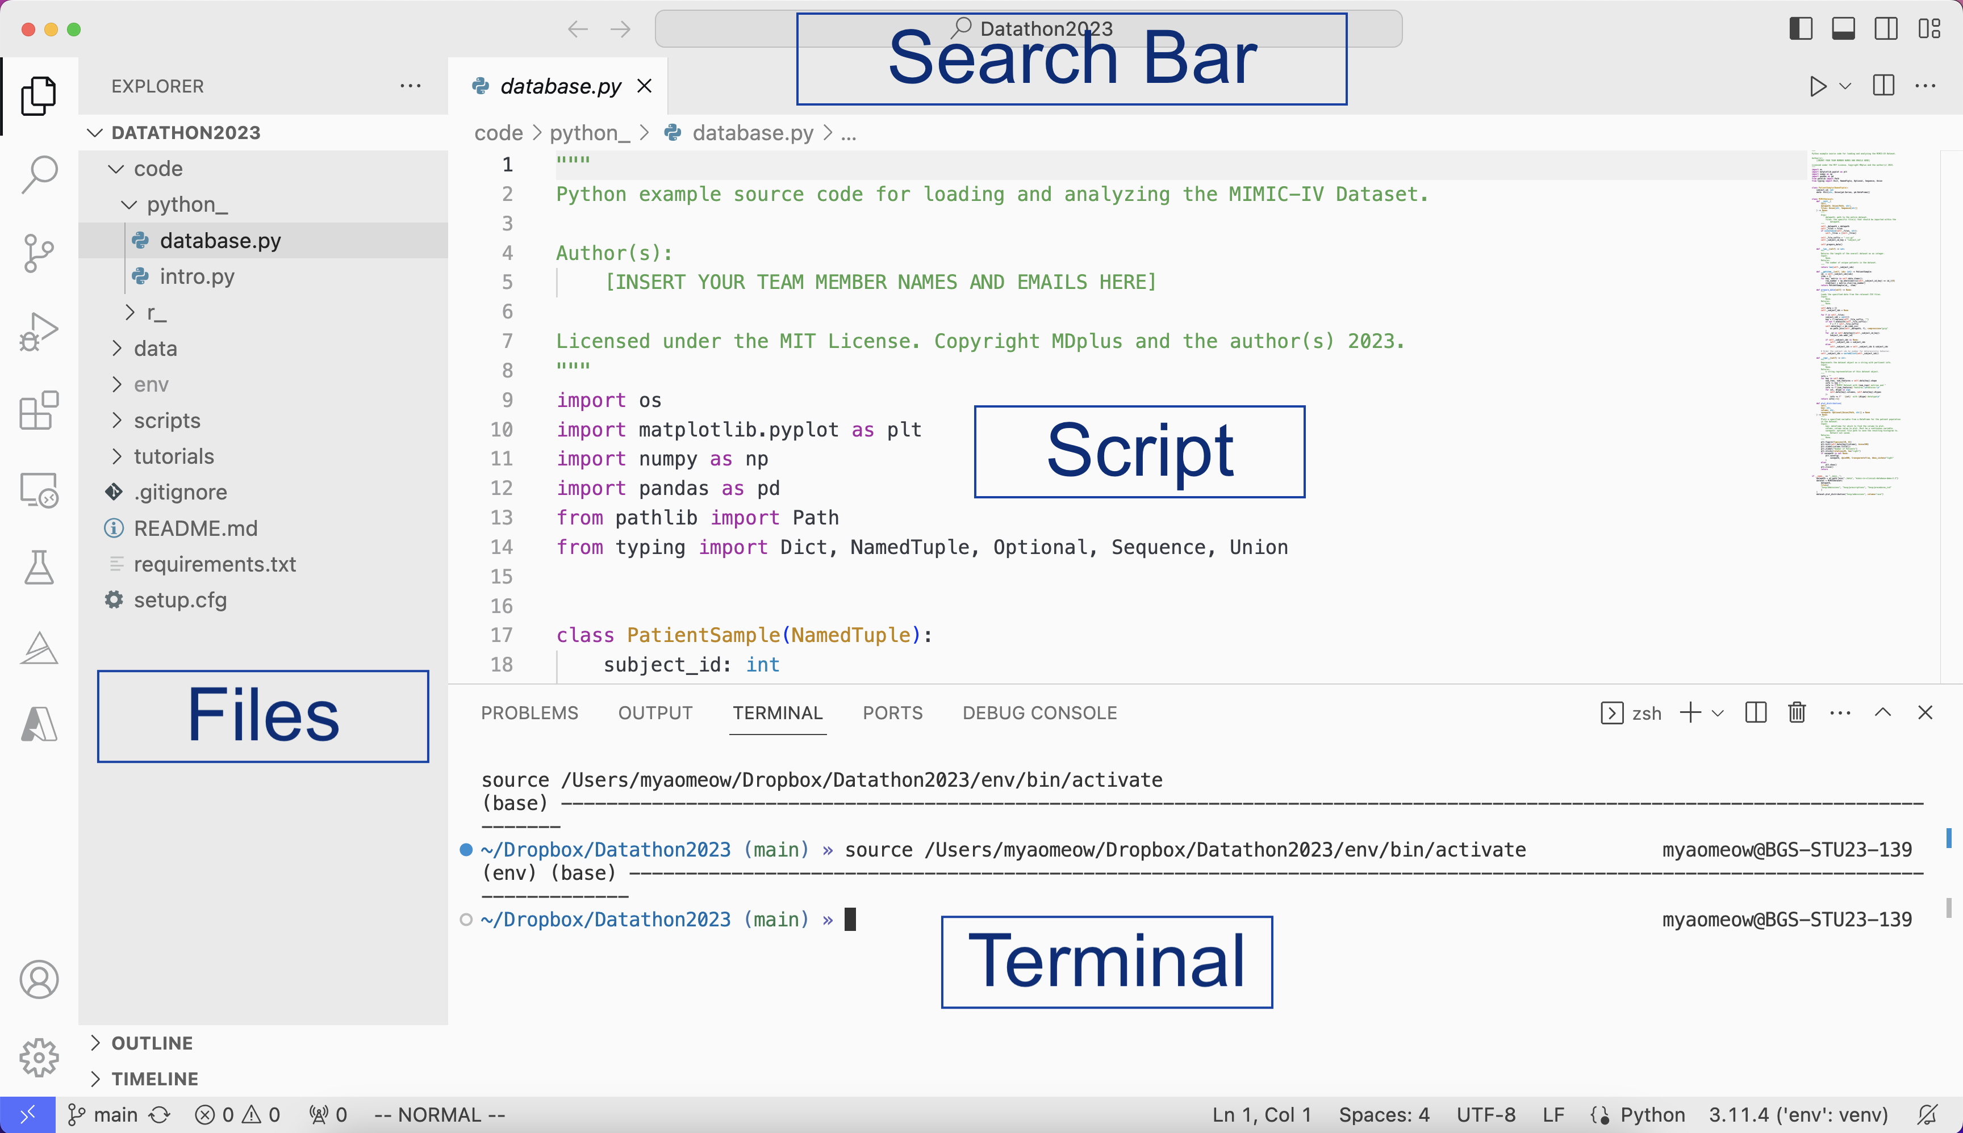Image resolution: width=1963 pixels, height=1133 pixels.
Task: Open the Remote Explorer view
Action: coord(38,490)
